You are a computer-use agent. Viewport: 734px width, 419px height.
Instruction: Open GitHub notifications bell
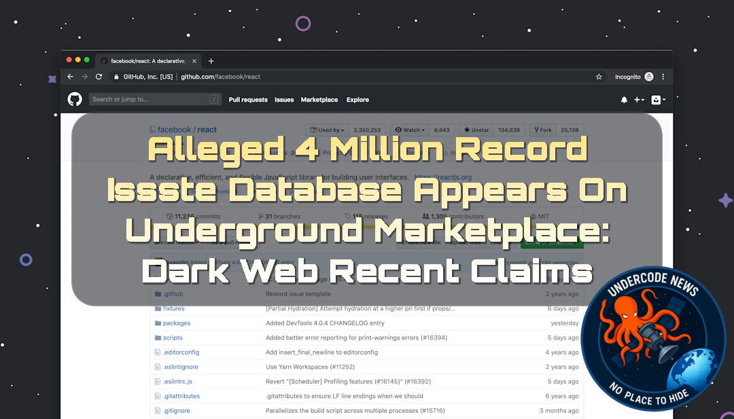(624, 100)
